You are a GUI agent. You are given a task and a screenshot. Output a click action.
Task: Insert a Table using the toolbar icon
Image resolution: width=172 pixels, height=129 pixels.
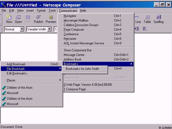point(147,19)
